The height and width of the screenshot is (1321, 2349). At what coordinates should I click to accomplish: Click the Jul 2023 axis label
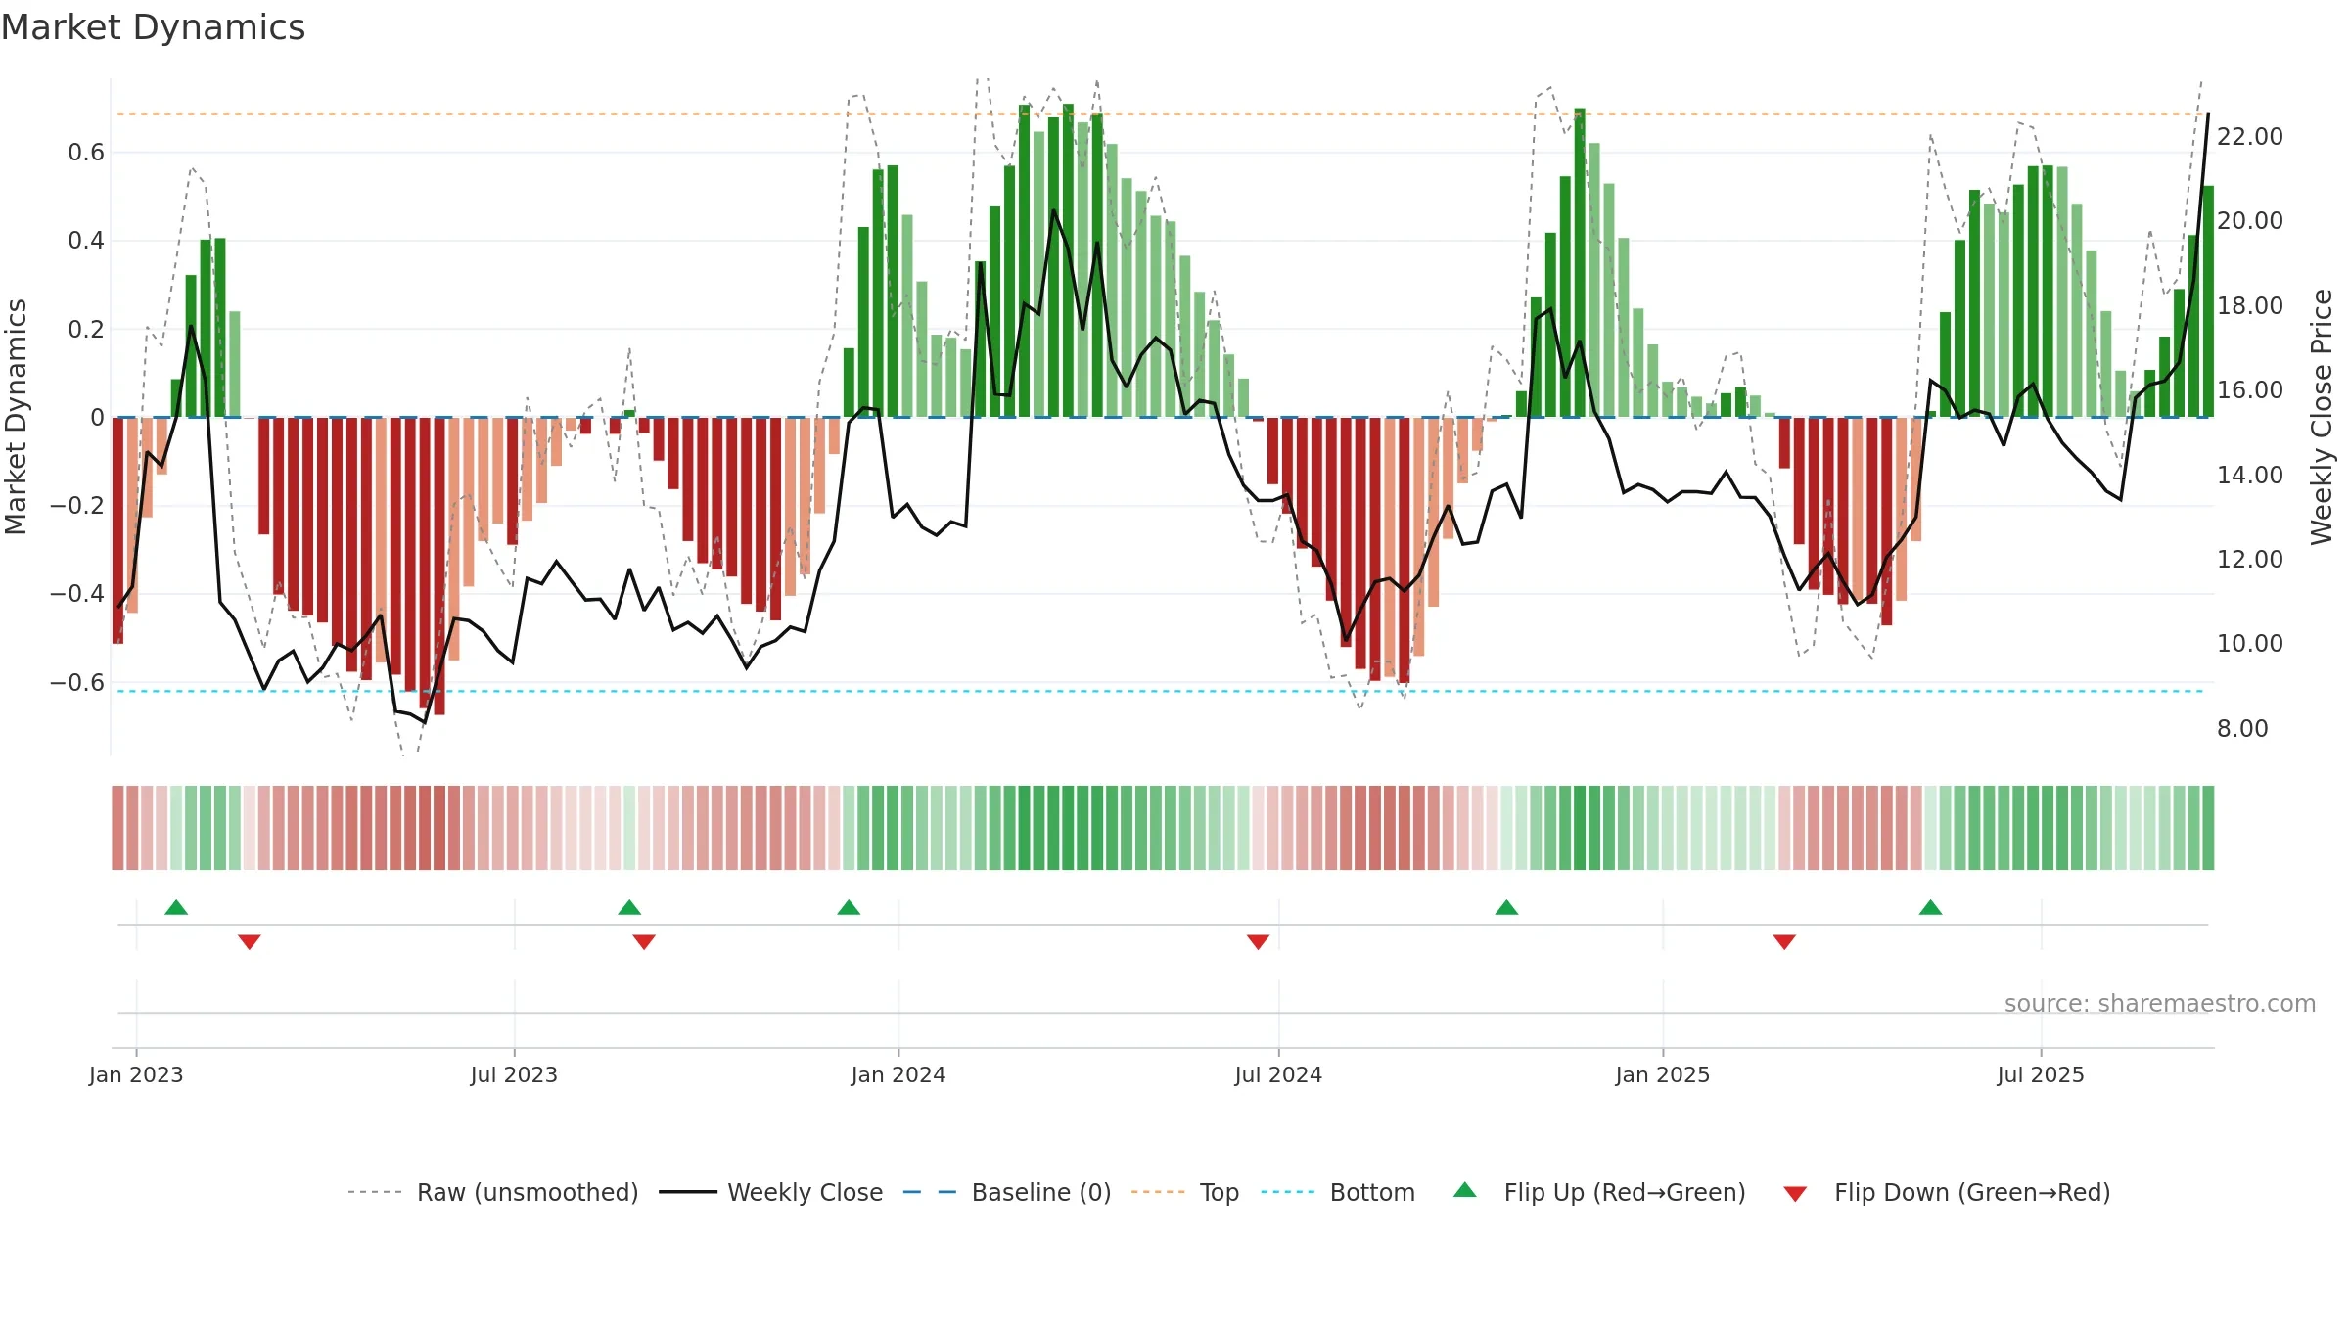514,1074
